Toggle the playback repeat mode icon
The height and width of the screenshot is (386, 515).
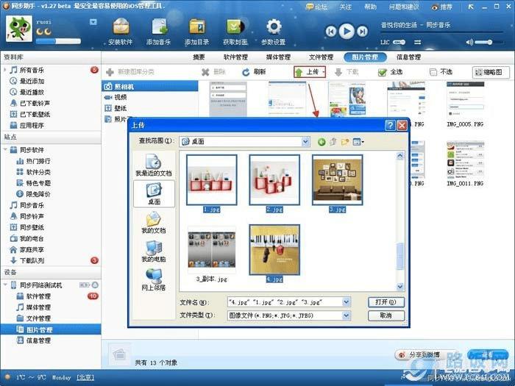[417, 43]
